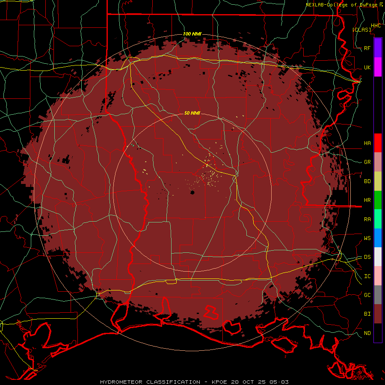The image size is (385, 385).
Task: Pick the light green RA swatch
Action: click(378, 219)
